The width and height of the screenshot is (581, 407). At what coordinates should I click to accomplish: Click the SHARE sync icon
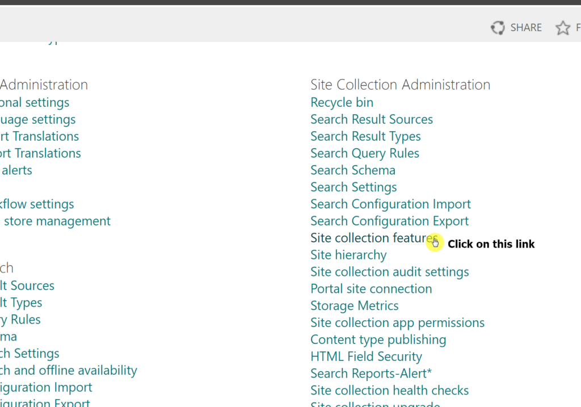(x=498, y=28)
